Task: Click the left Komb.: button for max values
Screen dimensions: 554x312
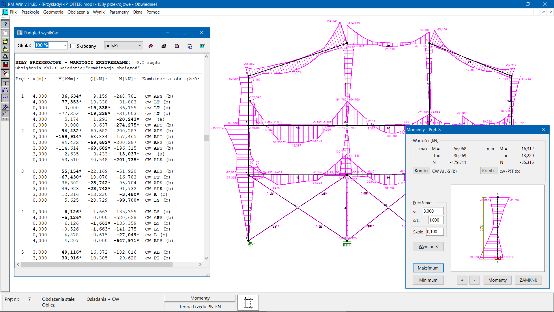Action: click(x=421, y=171)
